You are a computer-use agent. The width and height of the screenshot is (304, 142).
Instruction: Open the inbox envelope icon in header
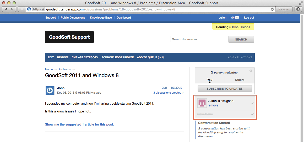pyautogui.click(x=237, y=18)
